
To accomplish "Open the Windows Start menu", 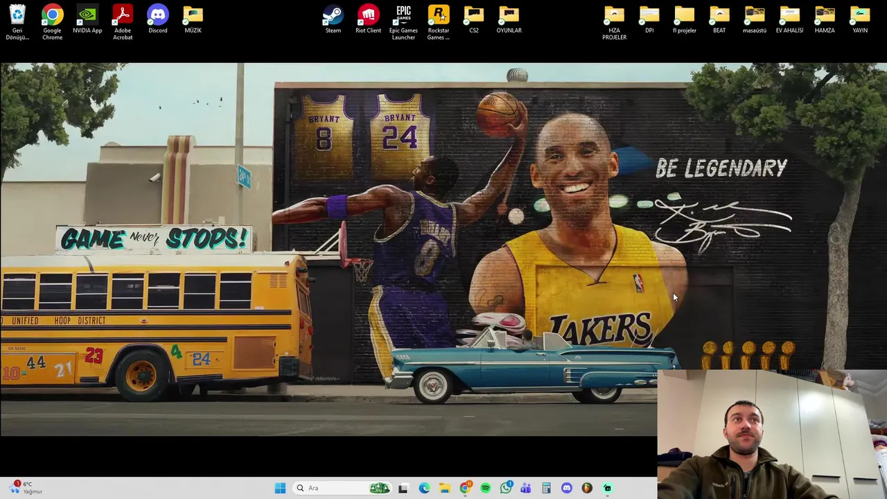I will (280, 488).
